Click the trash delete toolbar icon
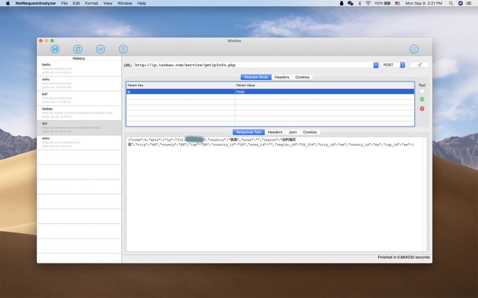The image size is (478, 298). point(123,49)
